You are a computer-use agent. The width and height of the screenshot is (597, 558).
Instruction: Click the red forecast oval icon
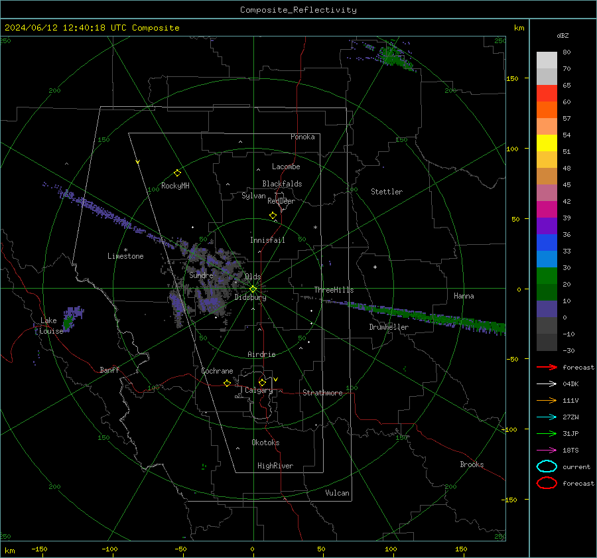[547, 483]
